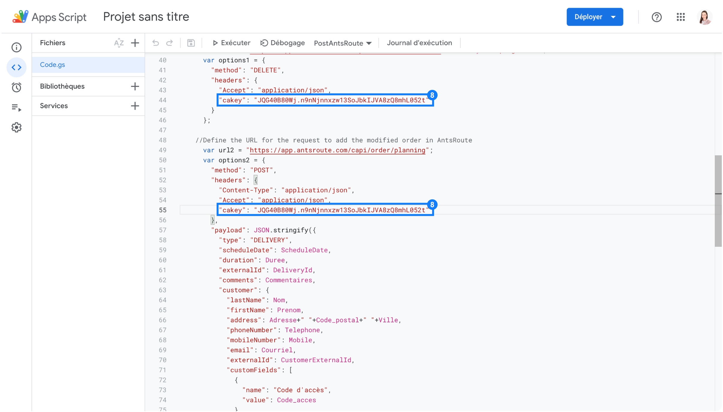
Task: Open the project Overview info icon
Action: click(17, 47)
